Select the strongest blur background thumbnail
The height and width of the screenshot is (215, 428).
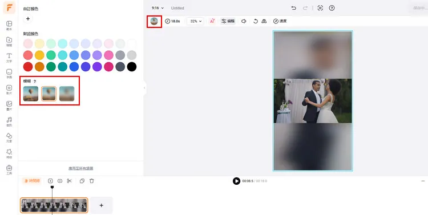[67, 94]
